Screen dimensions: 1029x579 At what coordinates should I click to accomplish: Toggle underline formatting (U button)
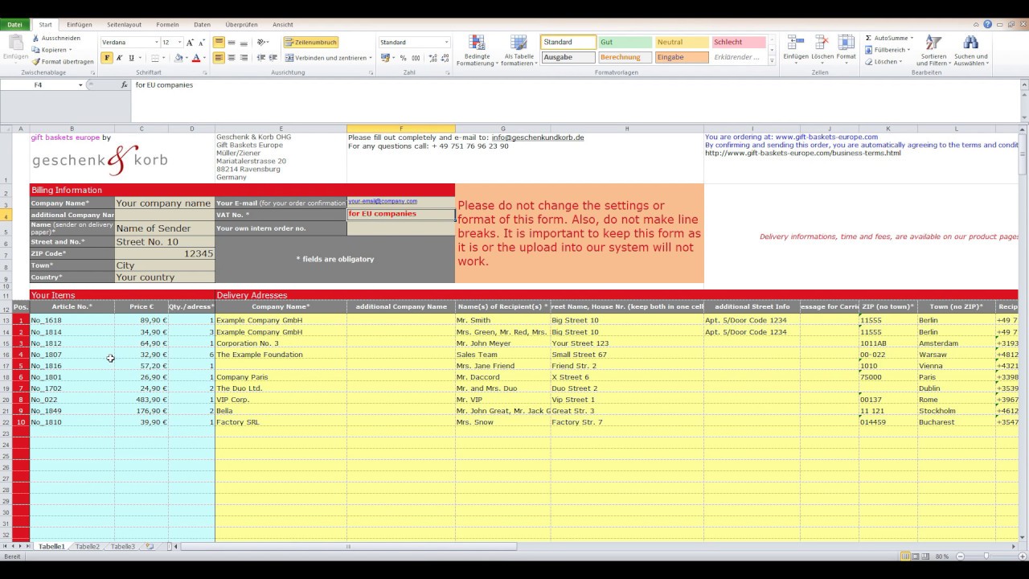(131, 58)
